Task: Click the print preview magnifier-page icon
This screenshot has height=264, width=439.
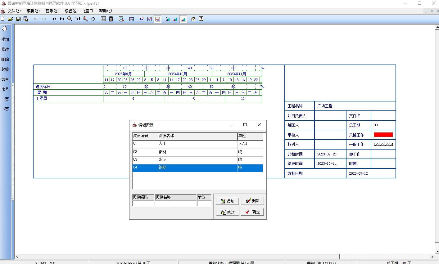Action: pos(121,19)
